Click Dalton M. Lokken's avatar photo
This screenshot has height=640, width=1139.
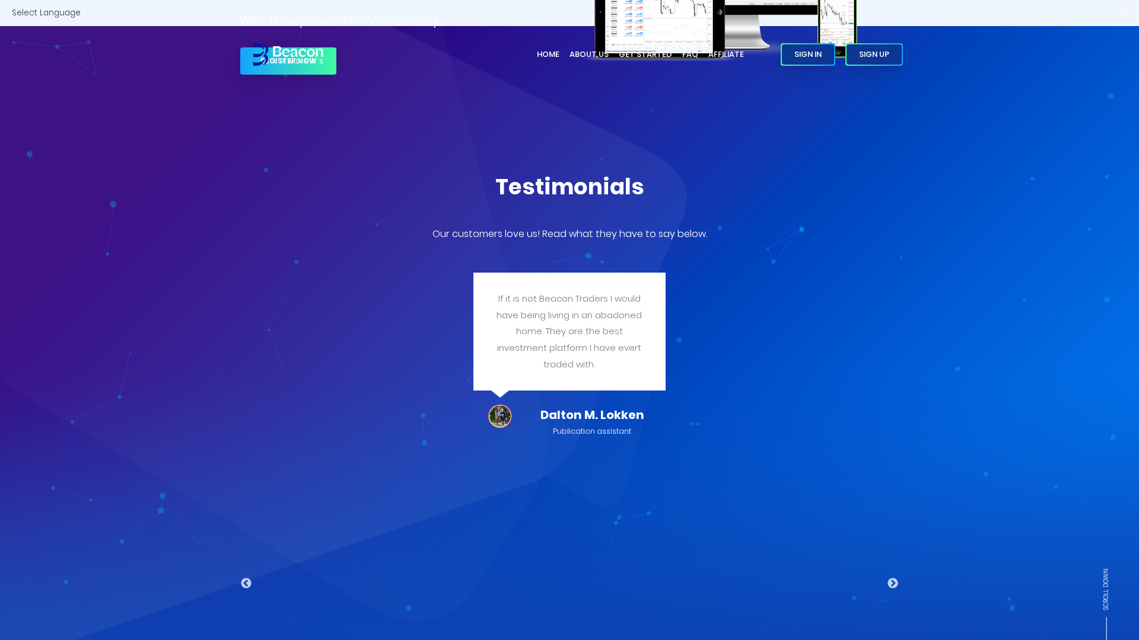(499, 415)
